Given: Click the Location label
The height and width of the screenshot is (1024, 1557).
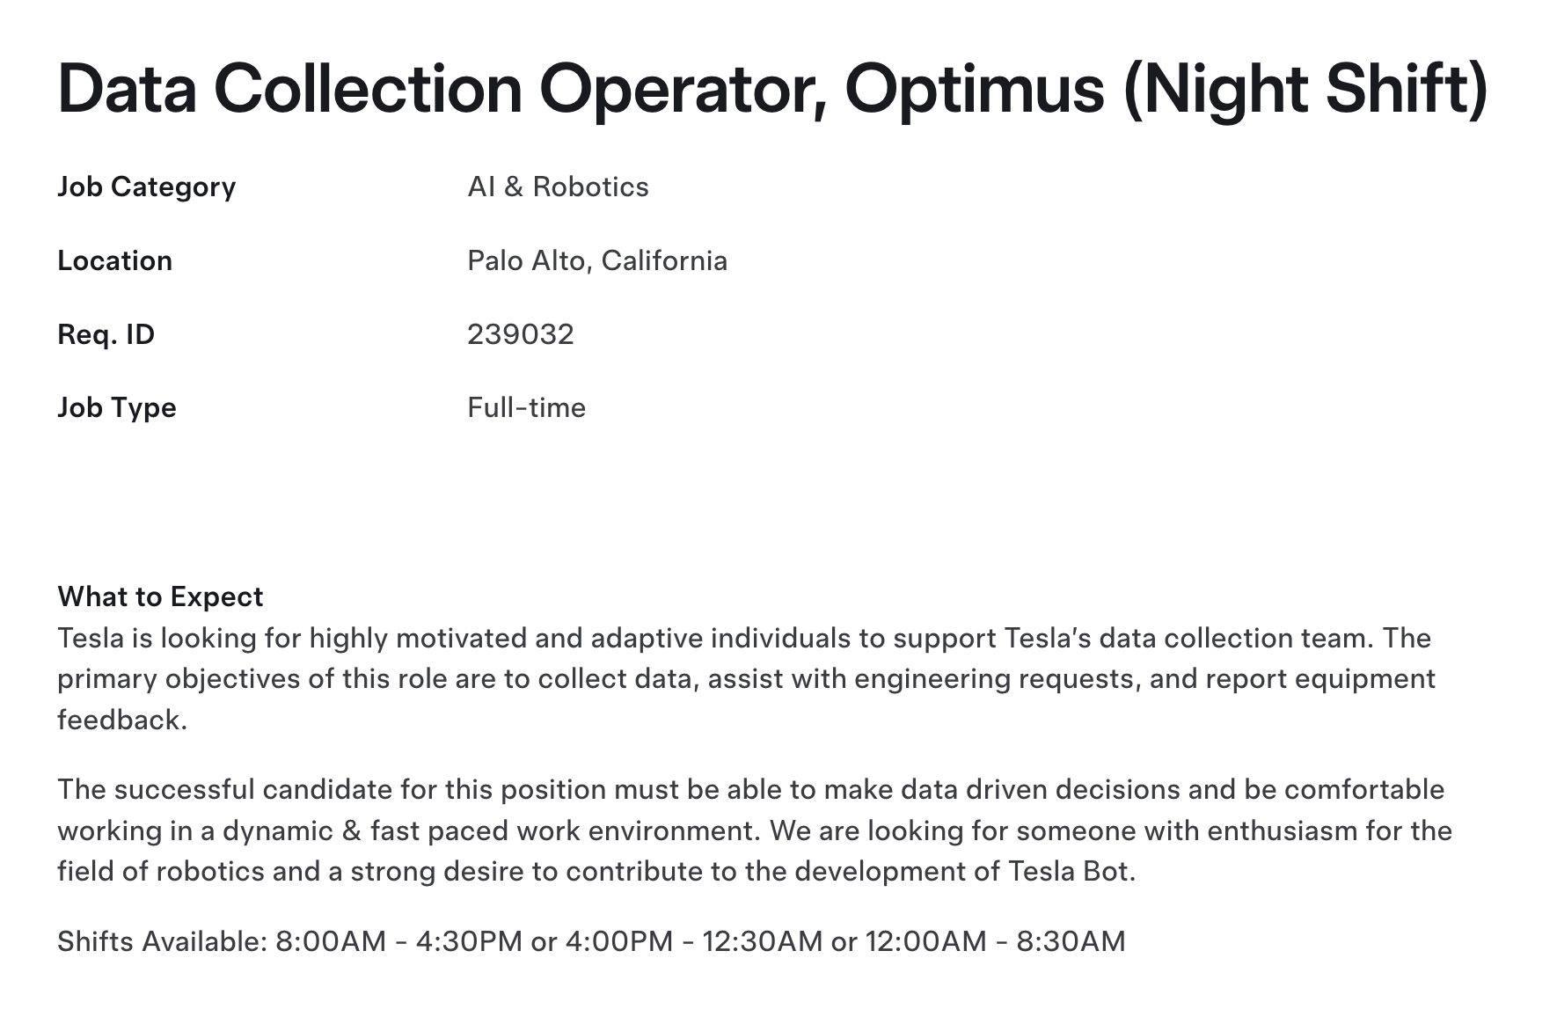Looking at the screenshot, I should (114, 260).
